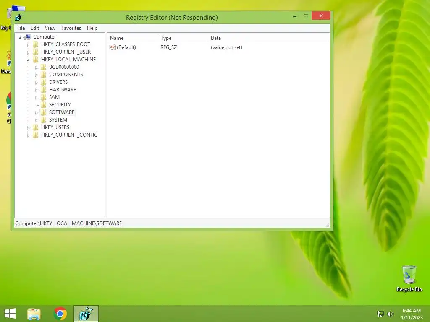Open the Edit menu

click(35, 28)
